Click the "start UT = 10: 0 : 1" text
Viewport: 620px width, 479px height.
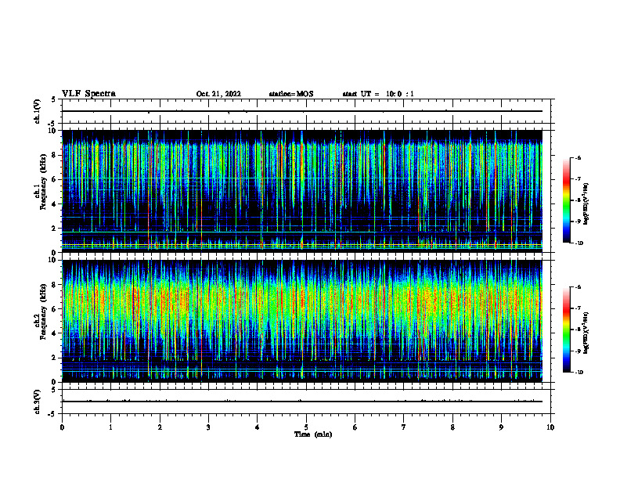(x=378, y=94)
